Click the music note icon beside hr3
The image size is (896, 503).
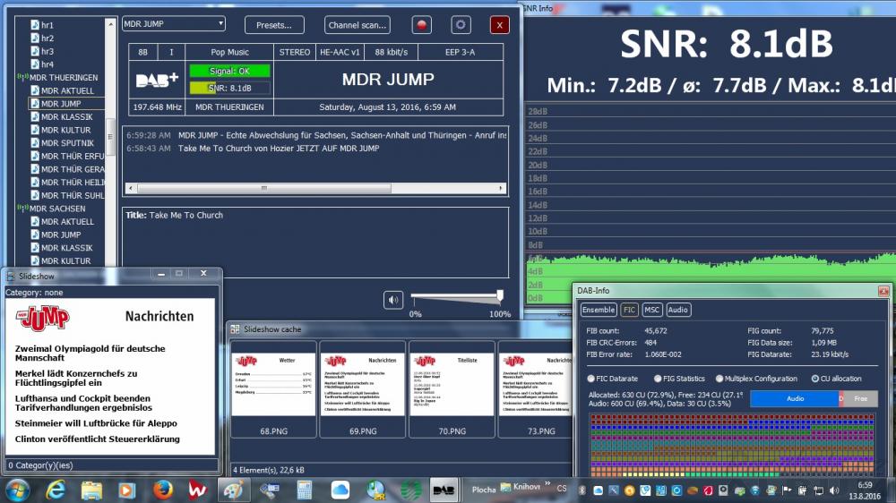point(35,52)
